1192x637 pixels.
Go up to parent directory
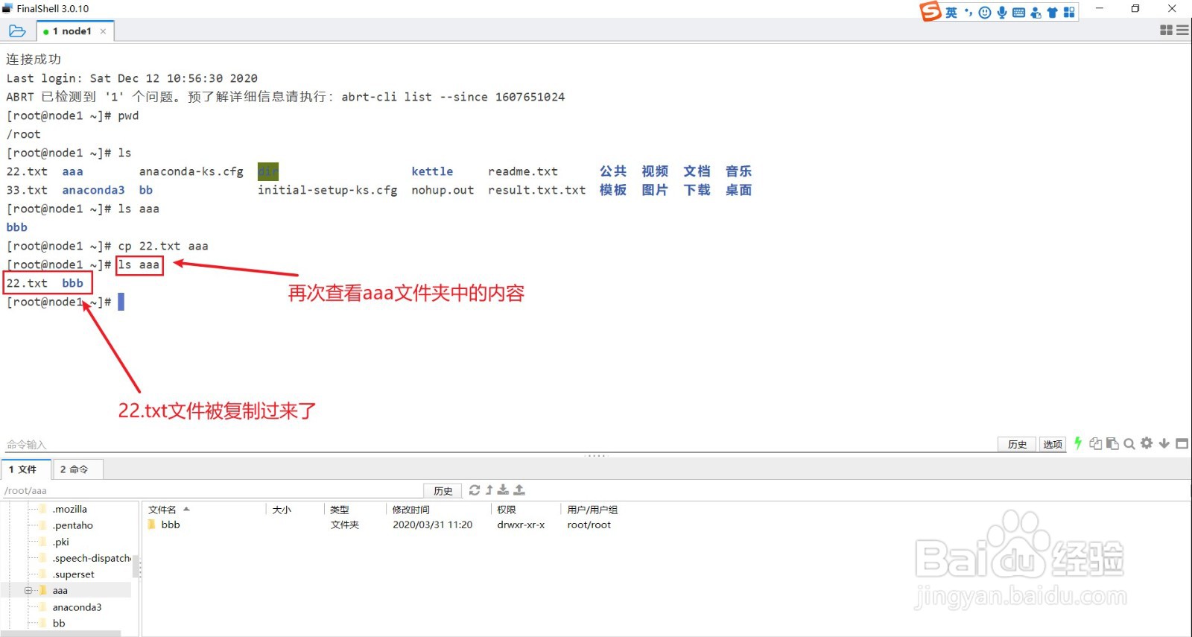click(x=489, y=489)
